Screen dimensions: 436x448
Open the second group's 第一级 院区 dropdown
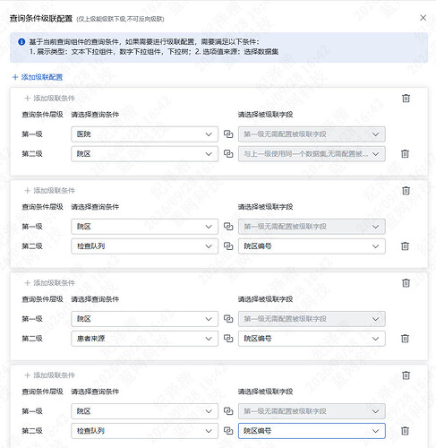pos(144,227)
